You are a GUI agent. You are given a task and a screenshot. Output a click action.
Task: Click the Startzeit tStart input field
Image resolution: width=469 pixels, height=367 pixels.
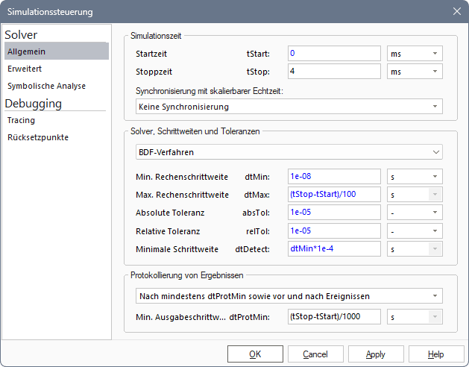tap(334, 54)
